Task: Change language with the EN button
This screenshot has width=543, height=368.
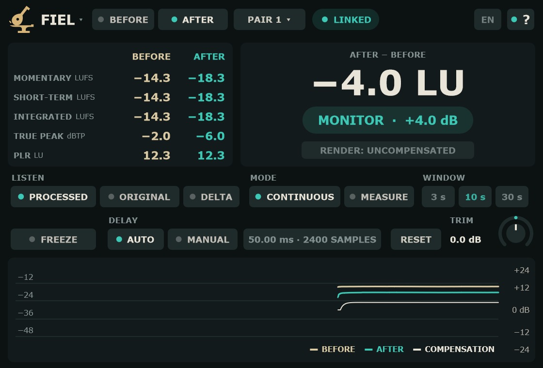Action: tap(488, 20)
